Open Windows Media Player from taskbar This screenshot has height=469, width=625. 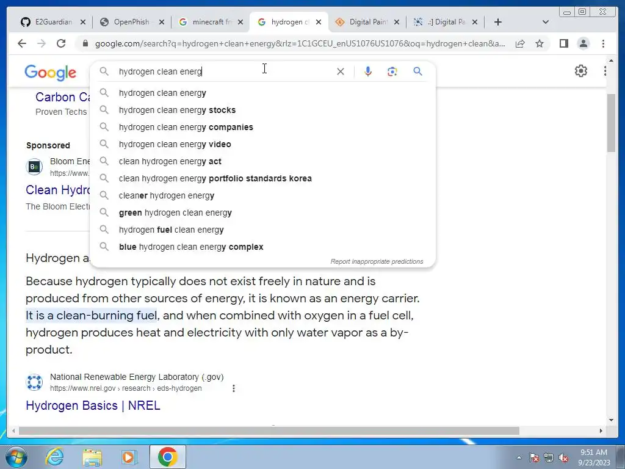pos(129,457)
